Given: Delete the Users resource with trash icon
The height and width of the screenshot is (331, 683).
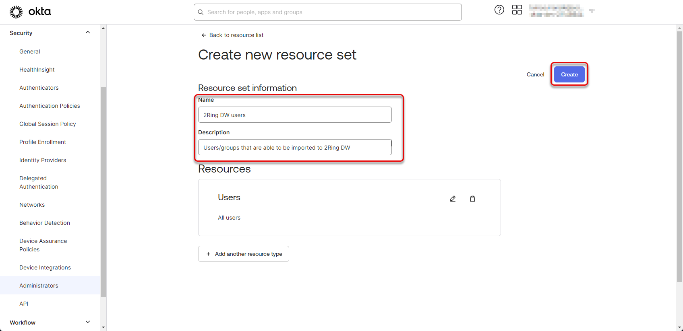Looking at the screenshot, I should pyautogui.click(x=472, y=199).
